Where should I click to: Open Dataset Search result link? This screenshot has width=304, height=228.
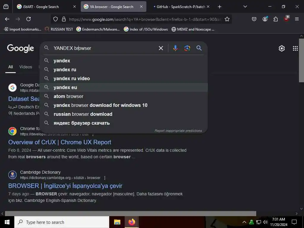click(24, 99)
